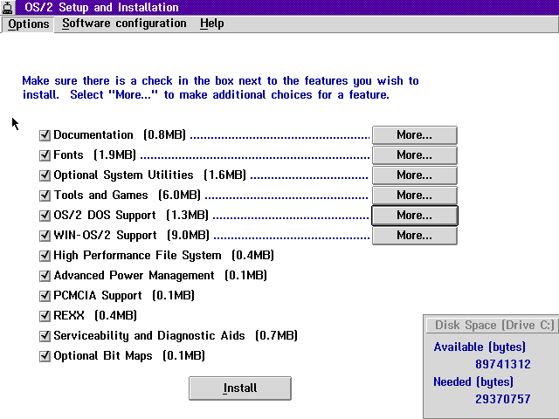Disable High Performance File System checkbox
The image size is (559, 419).
coord(45,256)
